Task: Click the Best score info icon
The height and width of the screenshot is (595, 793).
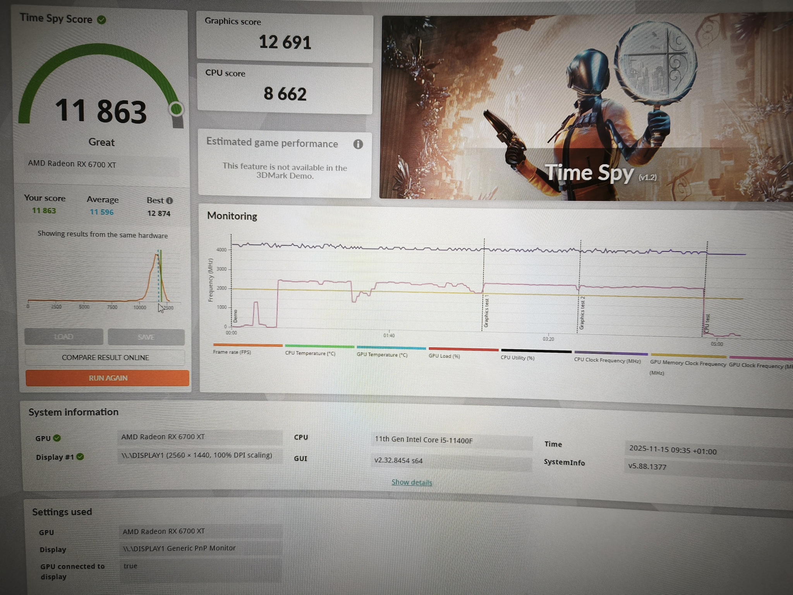Action: [170, 201]
